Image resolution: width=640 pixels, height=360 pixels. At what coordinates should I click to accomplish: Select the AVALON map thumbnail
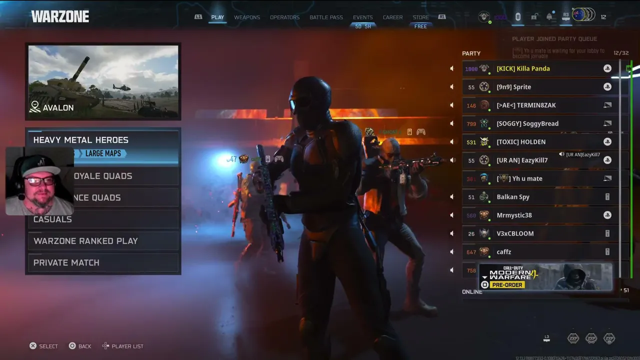click(103, 81)
